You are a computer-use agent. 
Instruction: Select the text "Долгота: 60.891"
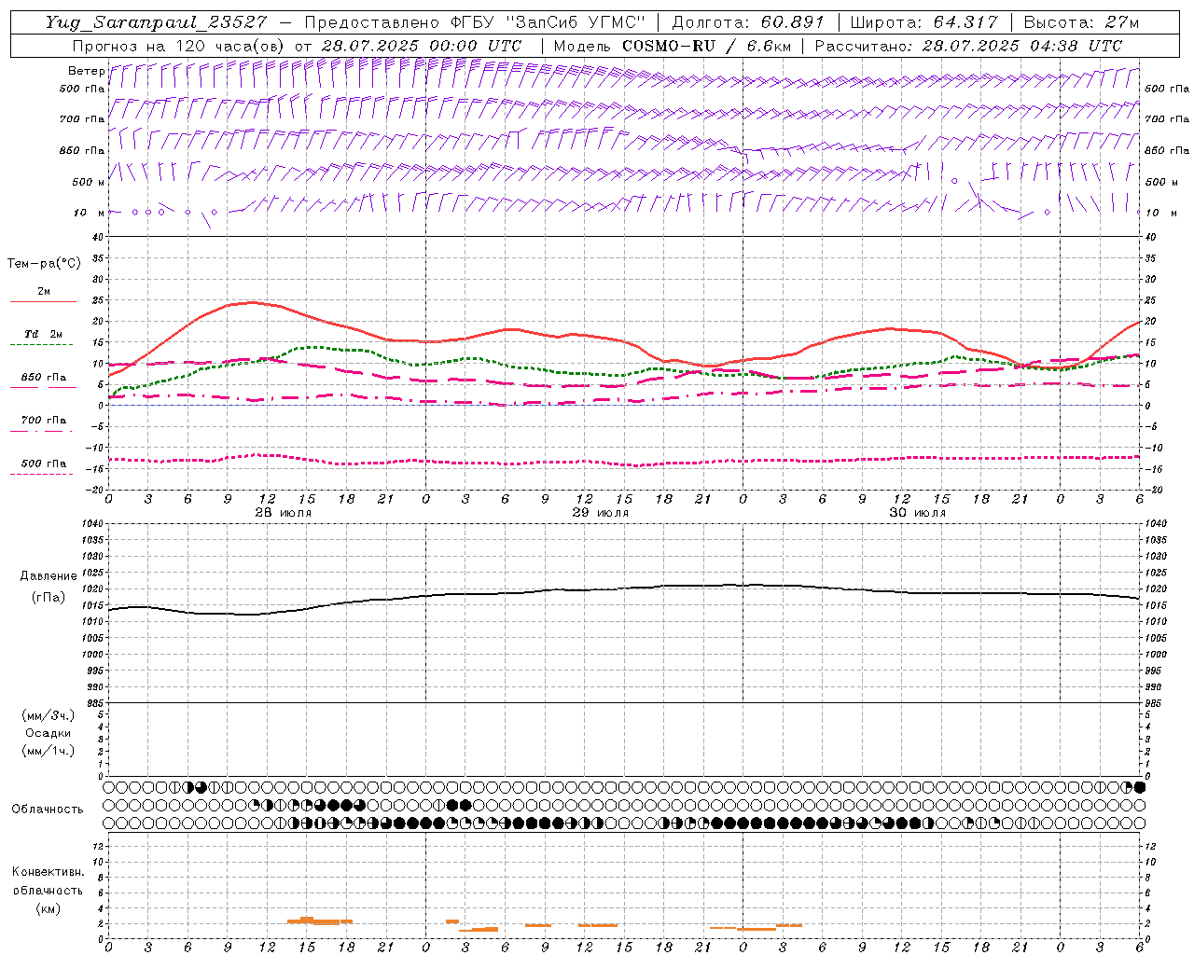point(748,22)
